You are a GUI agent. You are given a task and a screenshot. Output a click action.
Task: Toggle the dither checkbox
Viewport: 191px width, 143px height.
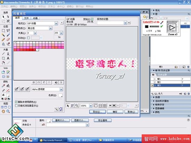(28, 38)
